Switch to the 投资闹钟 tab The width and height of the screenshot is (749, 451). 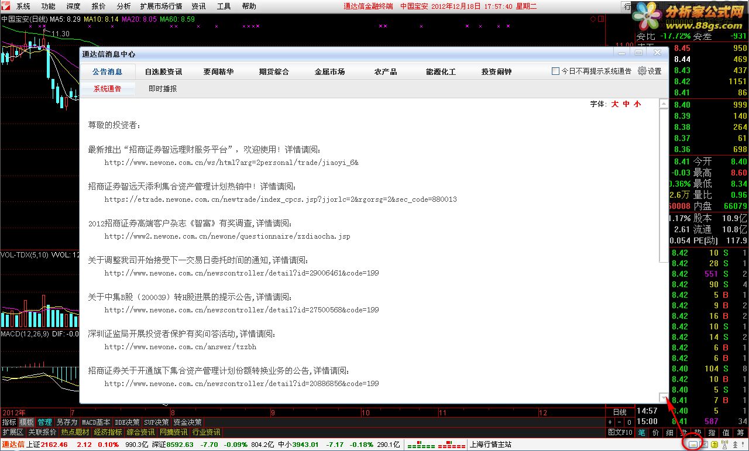click(x=496, y=71)
